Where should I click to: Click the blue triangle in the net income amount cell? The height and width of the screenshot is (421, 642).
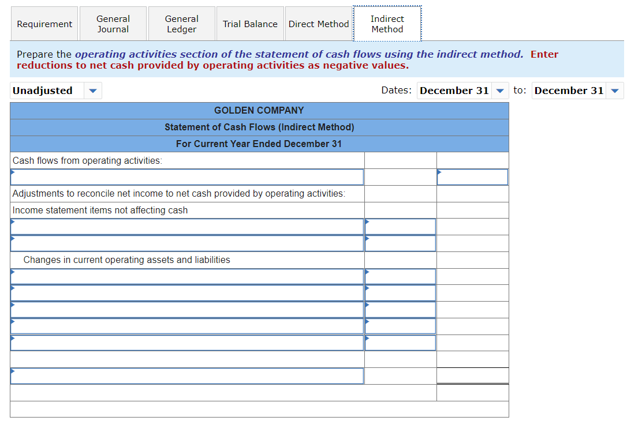point(441,174)
